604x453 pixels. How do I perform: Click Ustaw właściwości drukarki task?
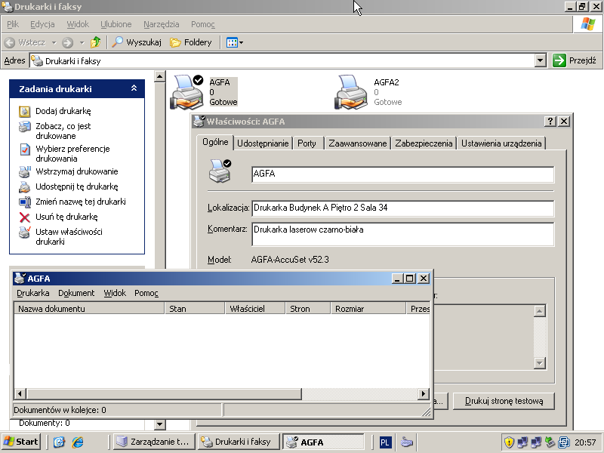coord(69,236)
